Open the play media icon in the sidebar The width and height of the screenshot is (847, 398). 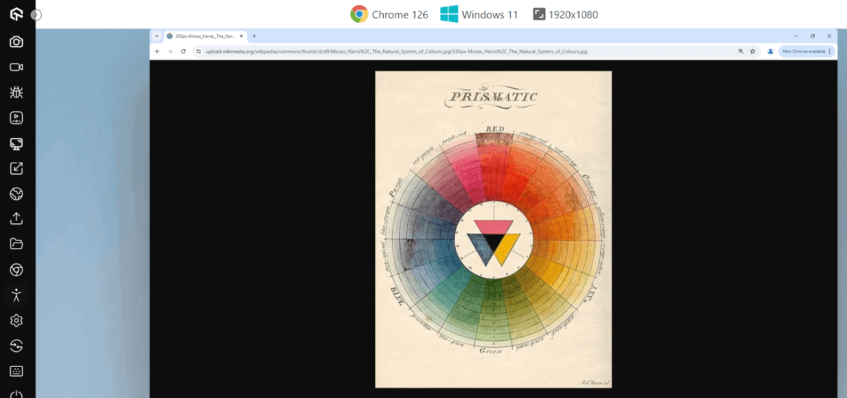[x=16, y=118]
